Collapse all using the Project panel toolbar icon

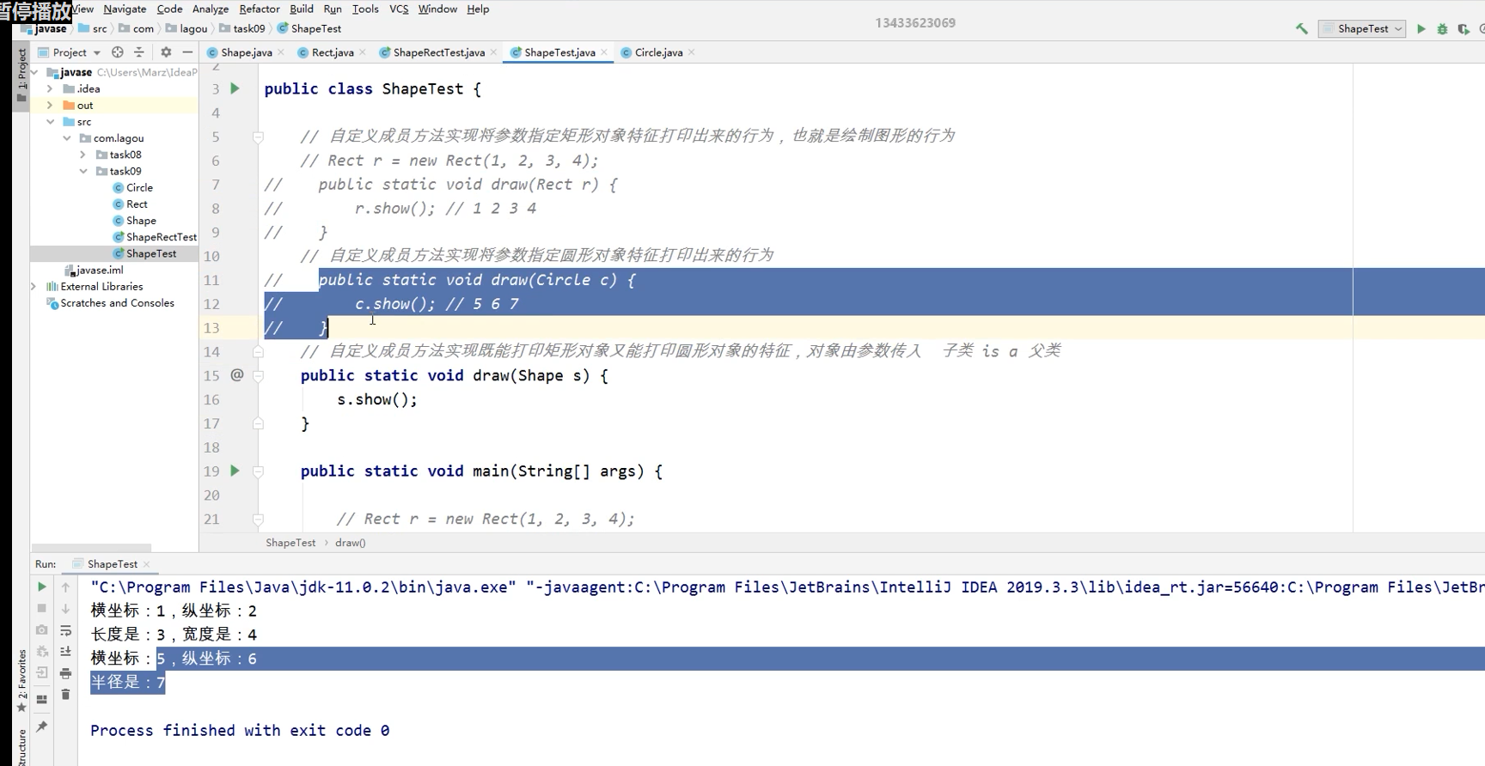139,52
